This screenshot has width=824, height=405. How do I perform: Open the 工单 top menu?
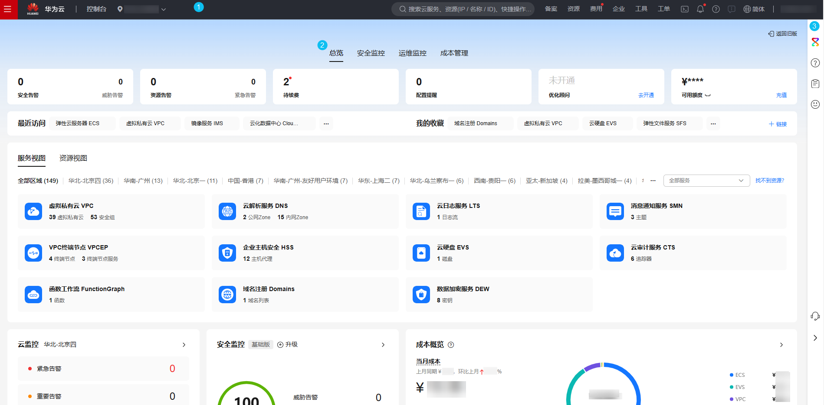click(x=664, y=9)
